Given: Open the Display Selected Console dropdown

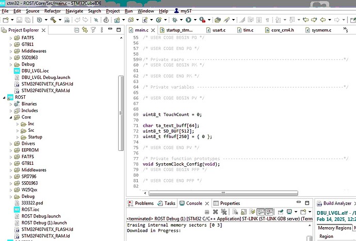Looking at the screenshot, I should (x=296, y=212).
